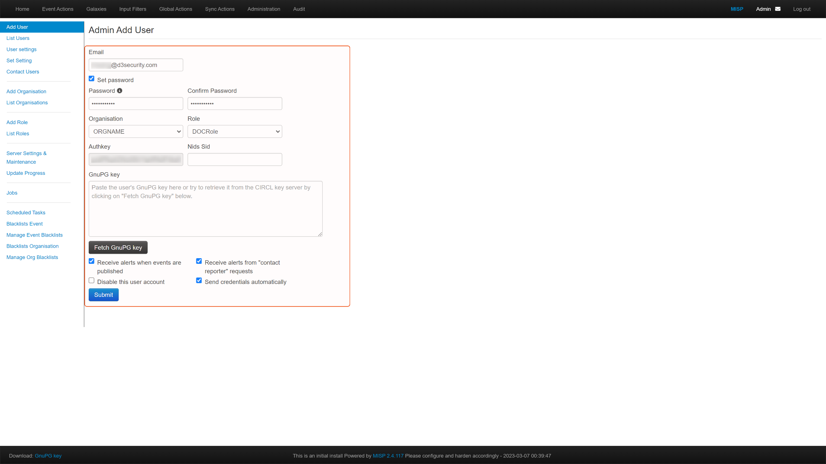This screenshot has width=826, height=464.
Task: Toggle the Set password checkbox
Action: coord(92,79)
